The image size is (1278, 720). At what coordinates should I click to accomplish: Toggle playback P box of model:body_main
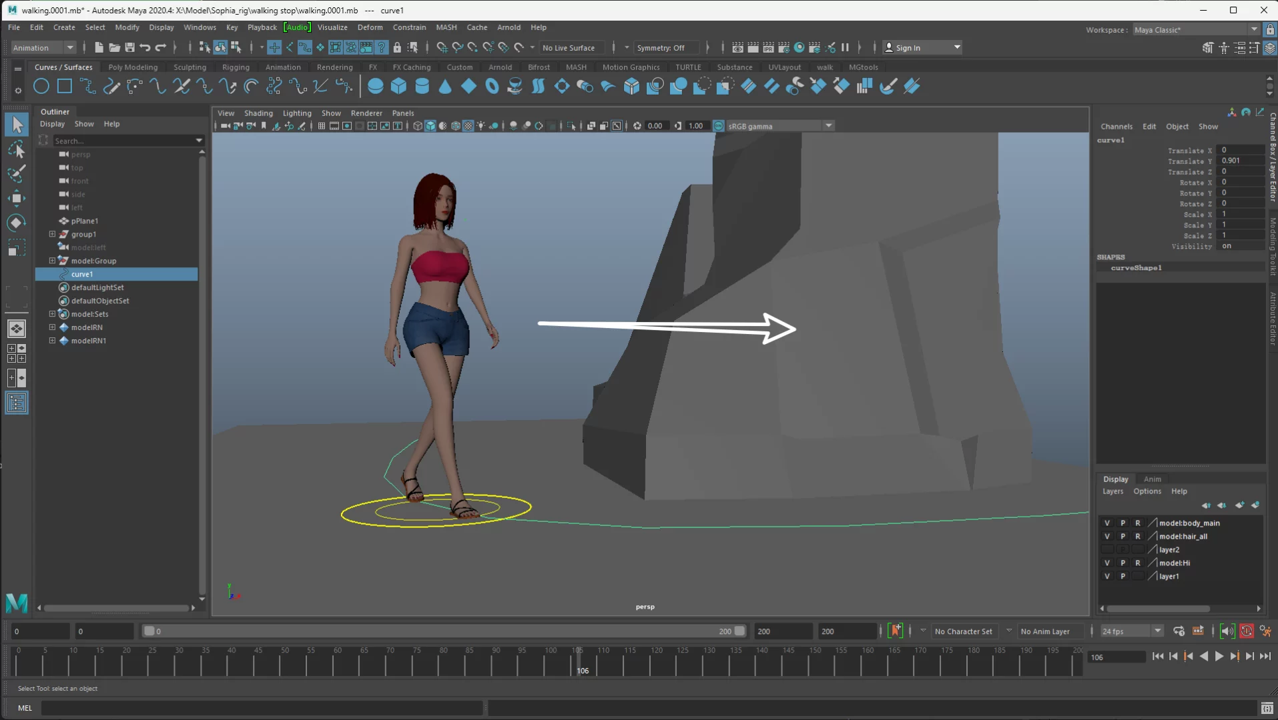(x=1123, y=523)
